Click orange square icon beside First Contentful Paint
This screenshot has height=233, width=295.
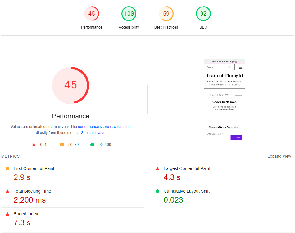tap(7, 168)
